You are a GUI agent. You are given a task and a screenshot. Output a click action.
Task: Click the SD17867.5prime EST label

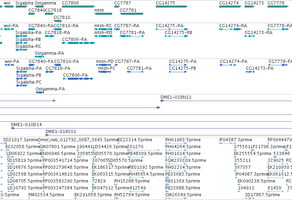pyautogui.click(x=262, y=195)
